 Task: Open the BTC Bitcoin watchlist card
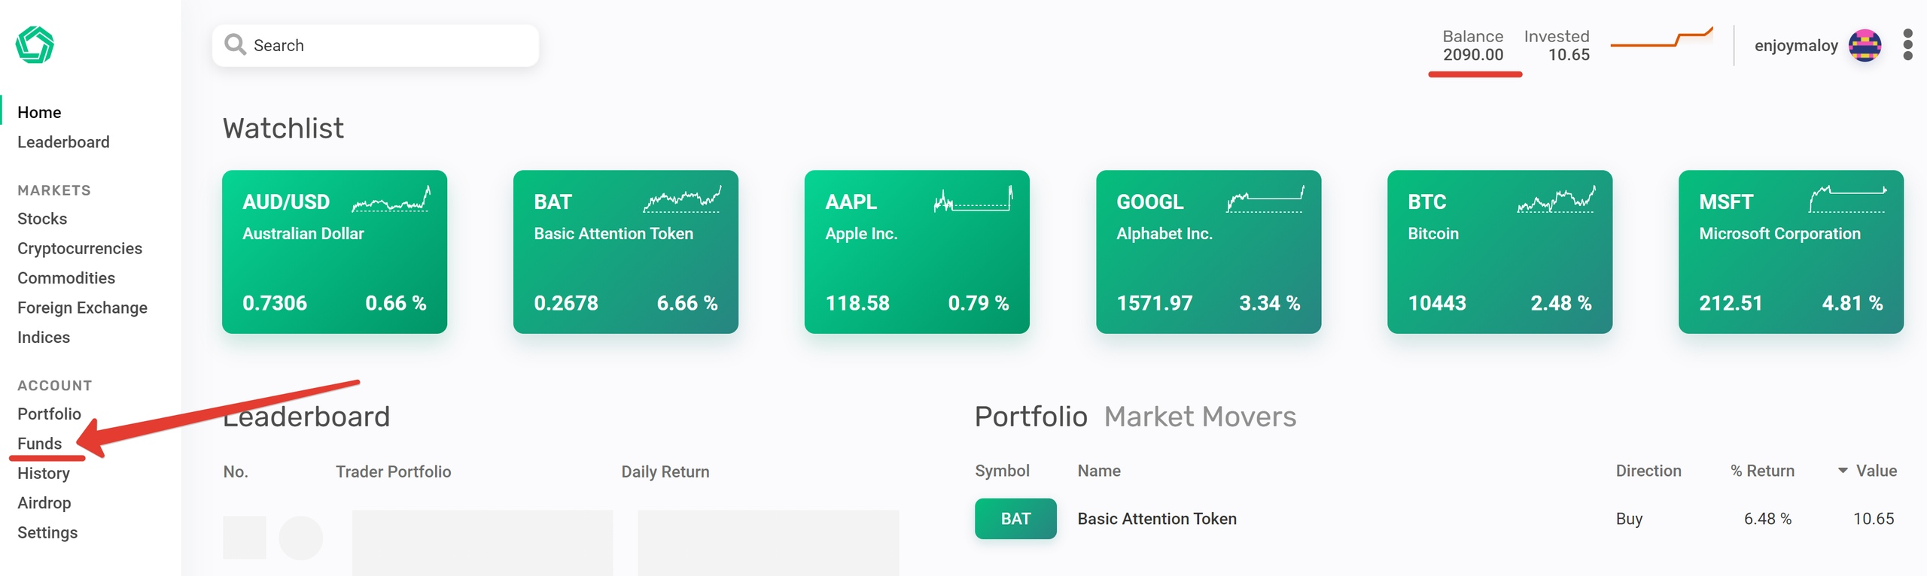1499,252
